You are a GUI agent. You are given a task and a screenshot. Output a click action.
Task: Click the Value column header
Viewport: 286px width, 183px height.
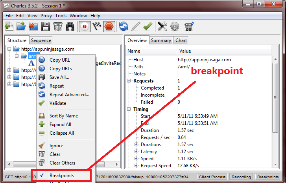[x=224, y=51]
